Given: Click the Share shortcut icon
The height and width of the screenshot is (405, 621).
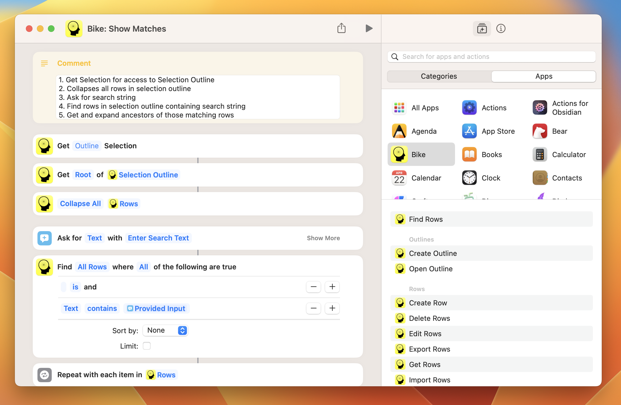Looking at the screenshot, I should point(341,28).
